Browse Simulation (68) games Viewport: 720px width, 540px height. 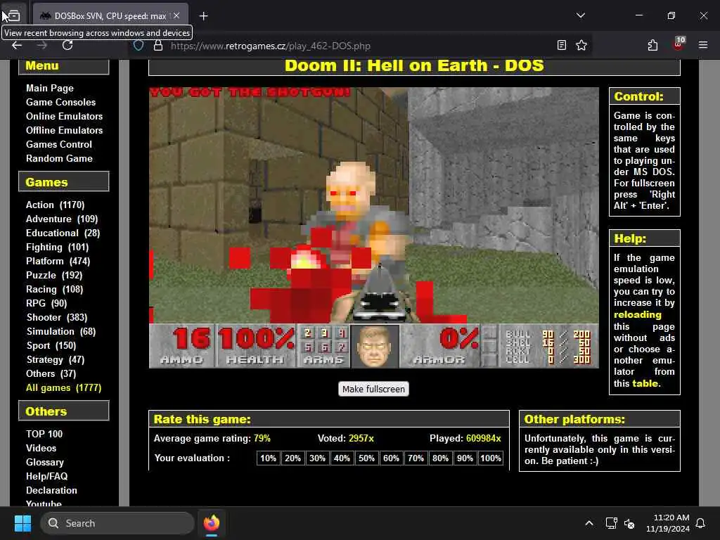(x=61, y=332)
